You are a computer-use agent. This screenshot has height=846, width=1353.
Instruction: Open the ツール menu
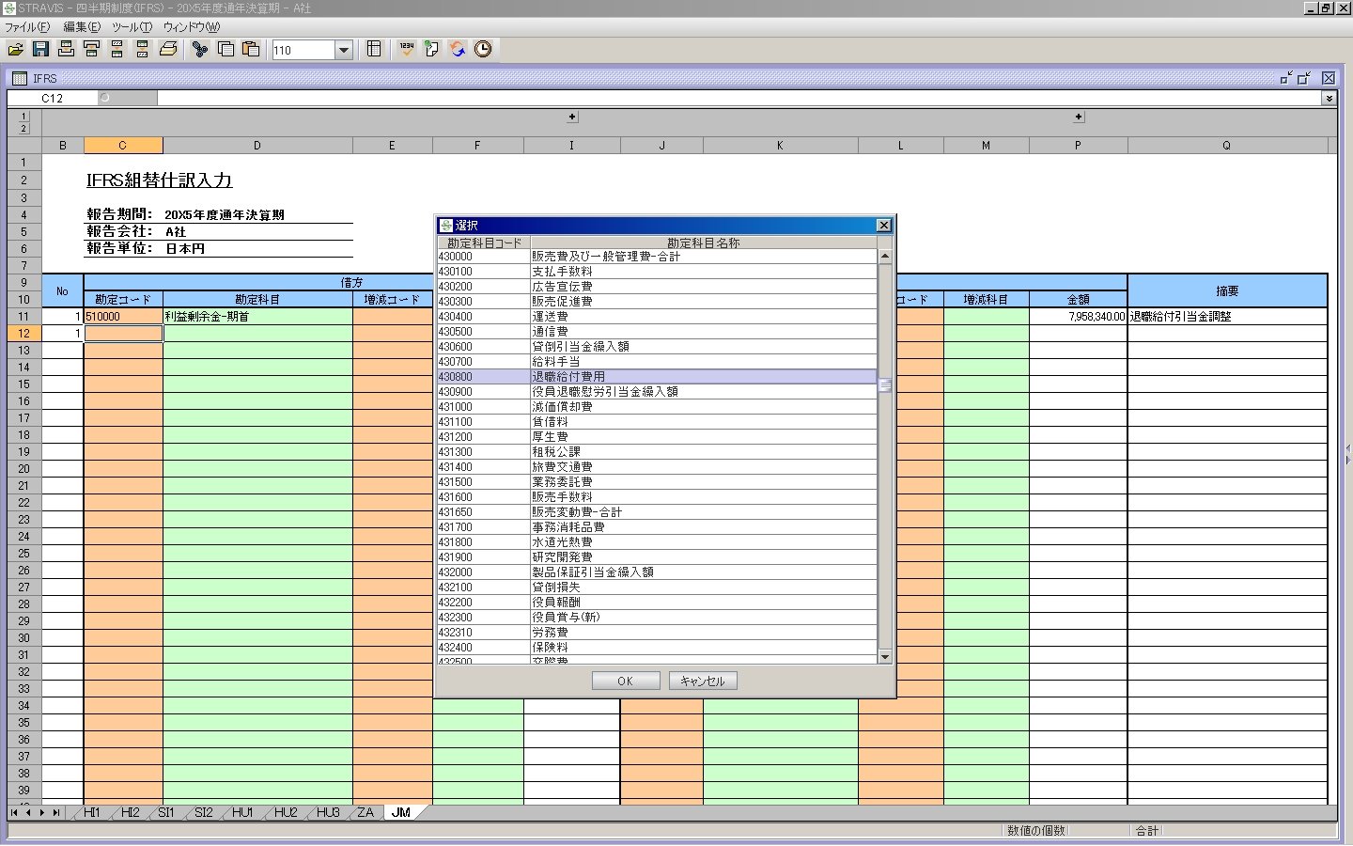click(x=132, y=27)
